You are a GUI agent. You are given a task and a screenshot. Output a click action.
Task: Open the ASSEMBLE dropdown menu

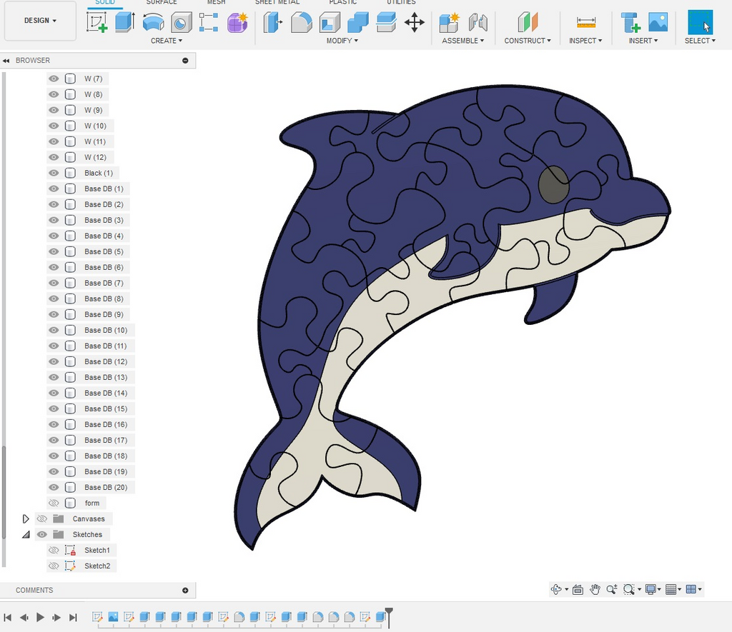(x=463, y=41)
